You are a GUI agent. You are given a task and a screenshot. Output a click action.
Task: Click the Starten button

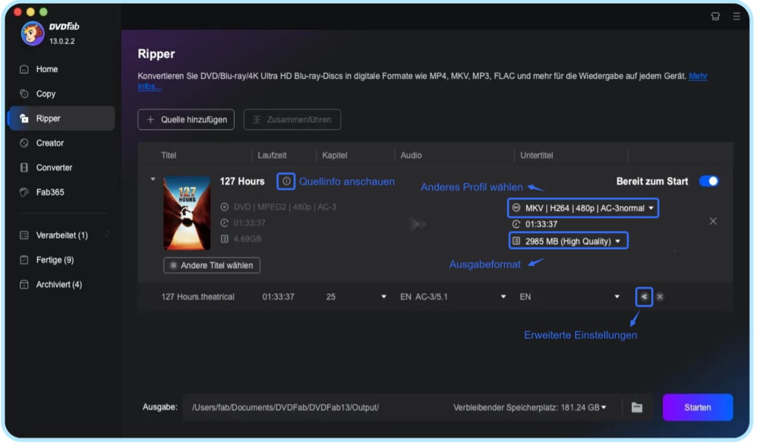[x=697, y=408]
